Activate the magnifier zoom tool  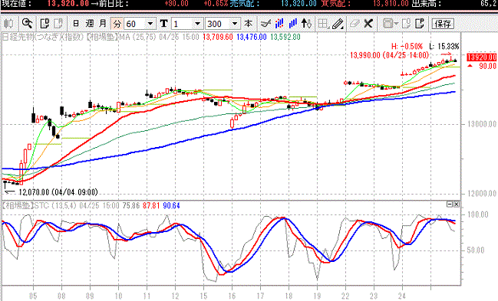(x=28, y=24)
